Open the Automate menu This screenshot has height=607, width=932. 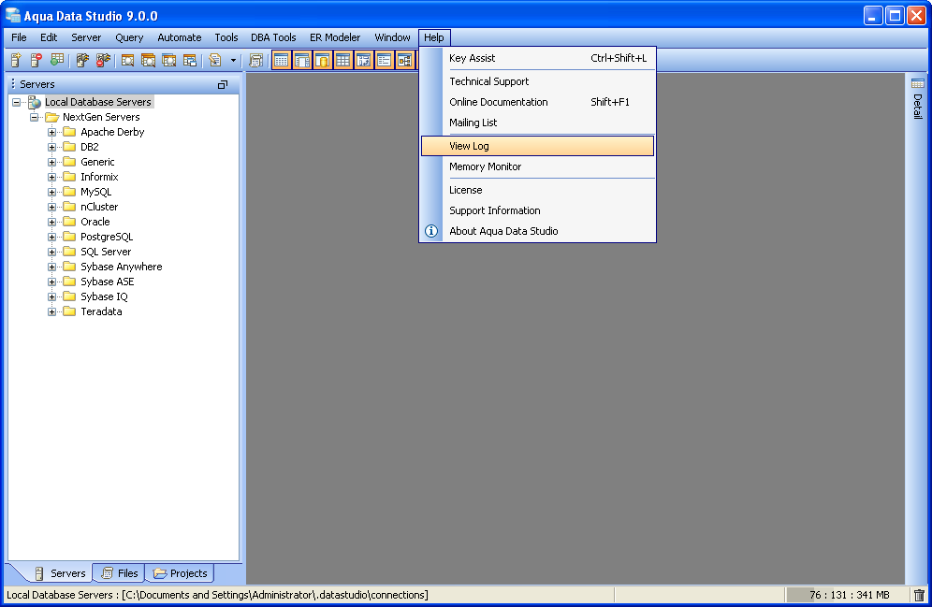180,37
